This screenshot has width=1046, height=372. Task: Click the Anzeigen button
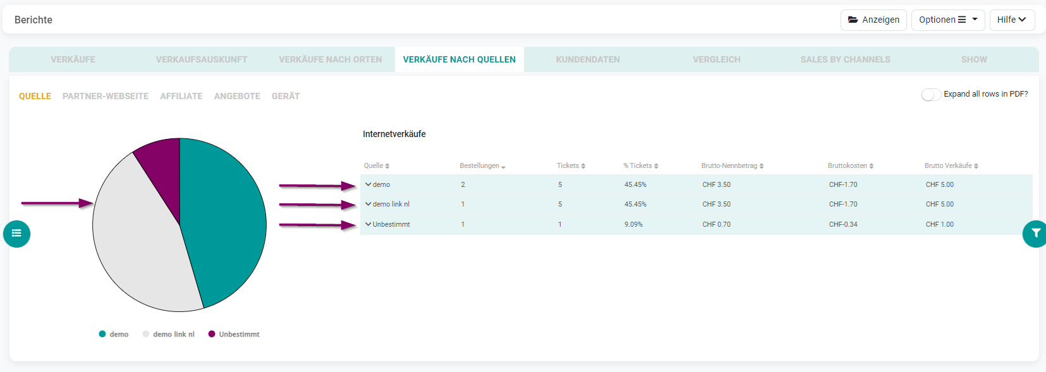(873, 20)
